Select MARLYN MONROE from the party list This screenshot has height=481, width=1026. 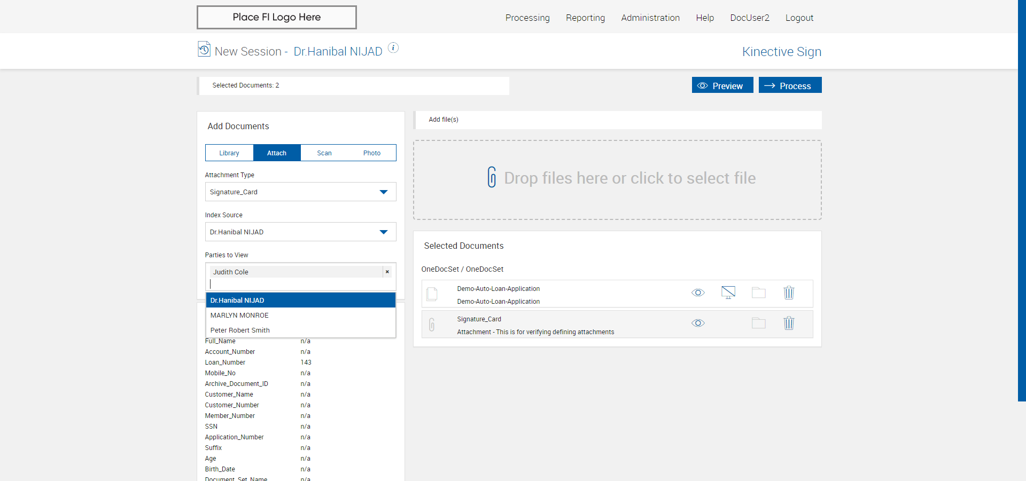click(x=239, y=316)
